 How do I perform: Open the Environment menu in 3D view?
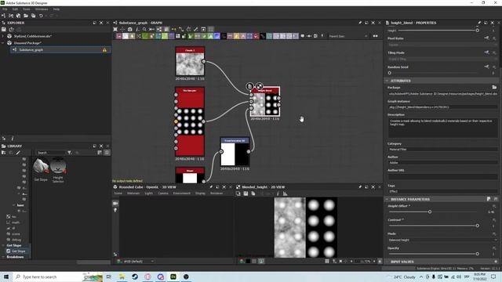tap(181, 193)
